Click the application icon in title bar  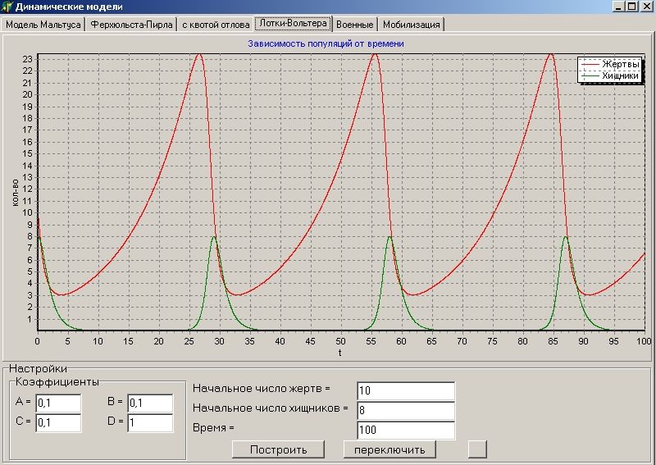click(x=7, y=7)
